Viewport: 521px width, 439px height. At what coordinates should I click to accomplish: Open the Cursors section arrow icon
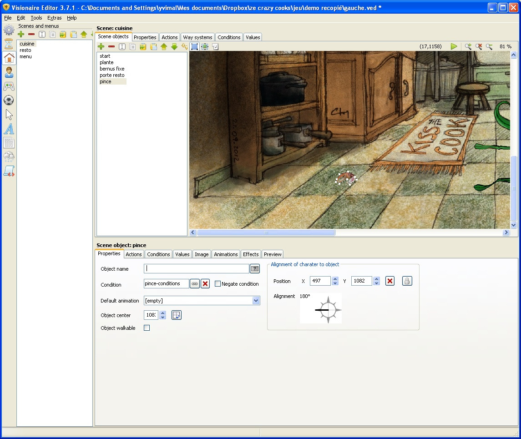[x=9, y=115]
